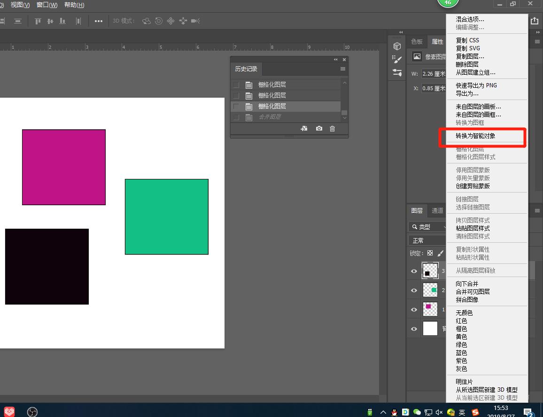Toggle visibility of the green square layer 2
Screen dimensions: 543x417
pyautogui.click(x=414, y=291)
